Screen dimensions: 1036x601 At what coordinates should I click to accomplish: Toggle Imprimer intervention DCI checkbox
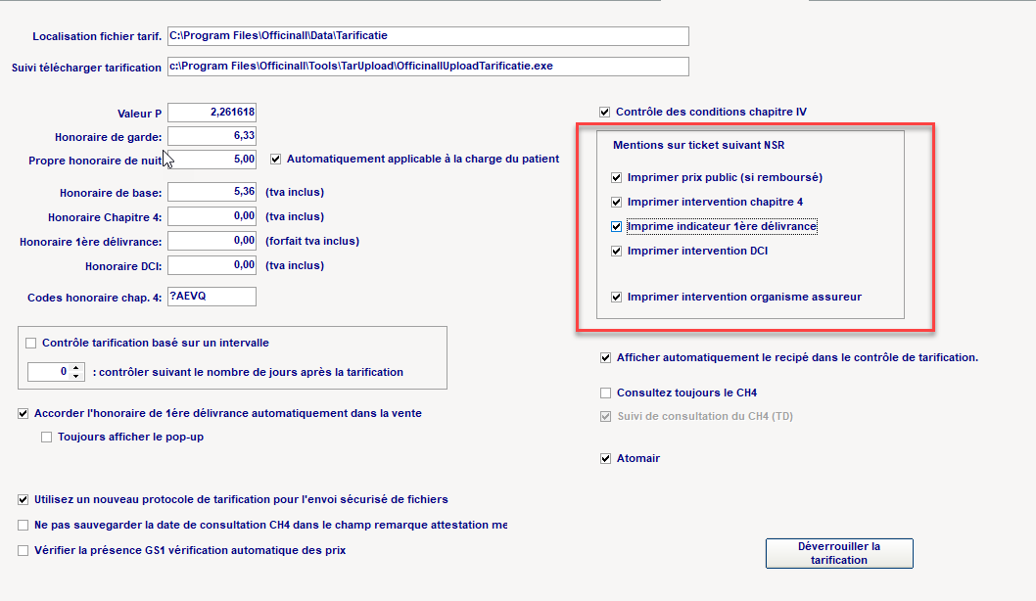coord(616,251)
